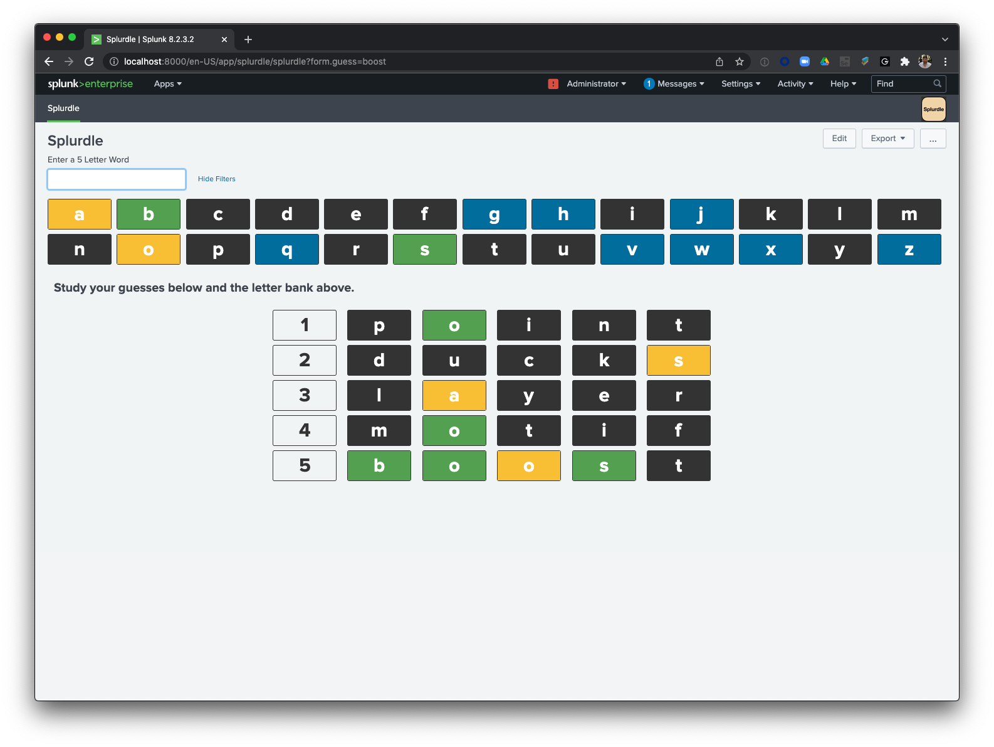Click the browser forward arrow

69,61
